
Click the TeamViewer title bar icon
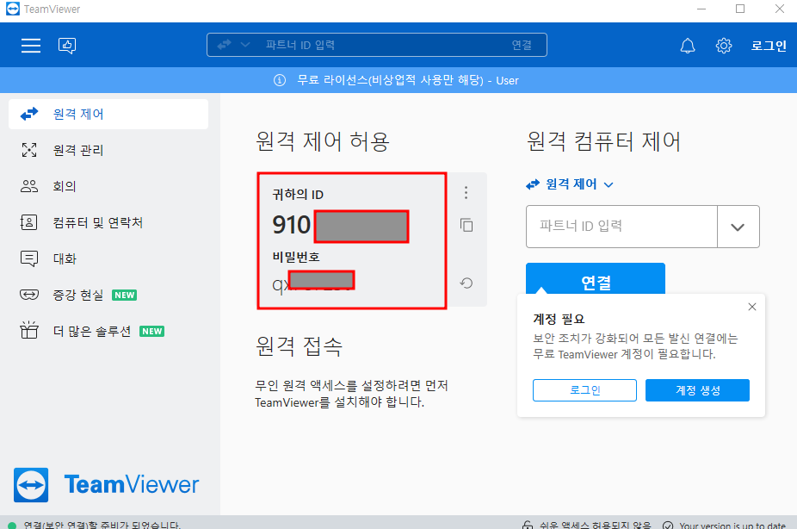tap(13, 9)
